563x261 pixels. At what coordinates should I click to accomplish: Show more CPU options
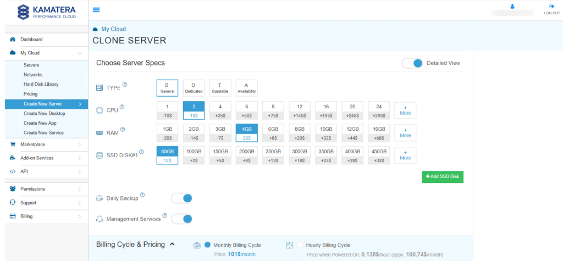point(405,110)
